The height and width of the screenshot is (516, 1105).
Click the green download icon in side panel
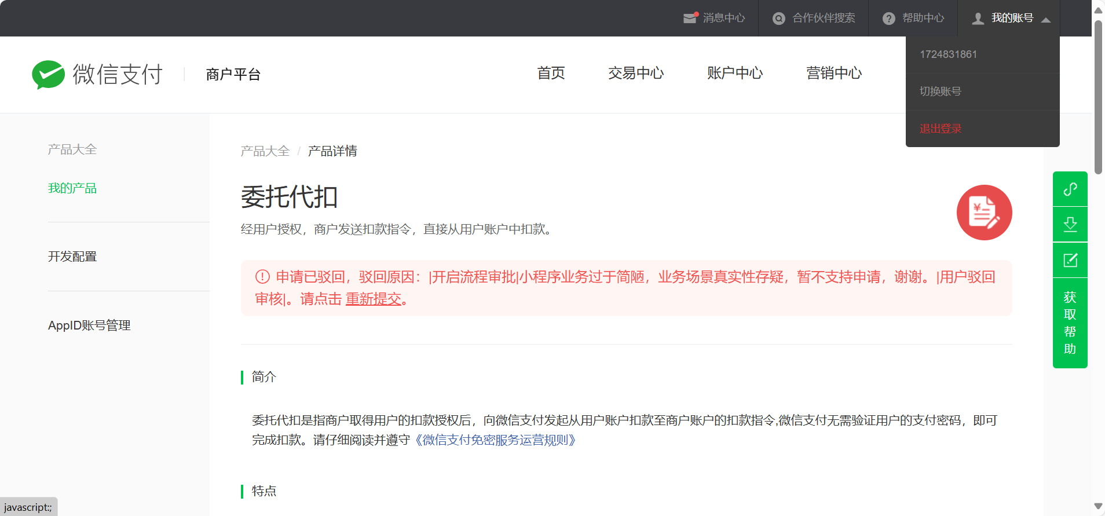click(x=1070, y=224)
